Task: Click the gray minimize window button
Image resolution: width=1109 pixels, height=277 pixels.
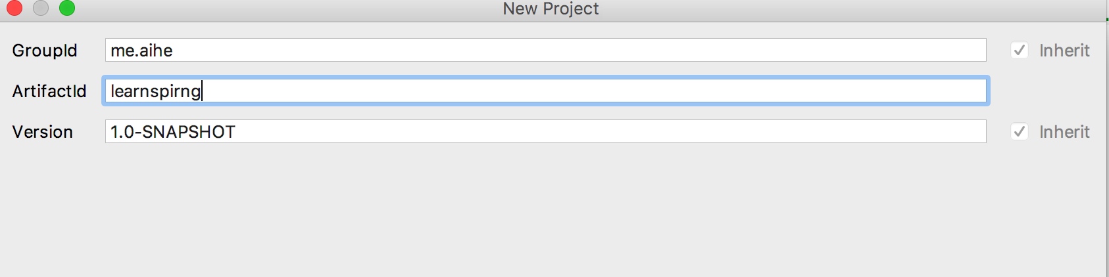Action: pos(41,8)
